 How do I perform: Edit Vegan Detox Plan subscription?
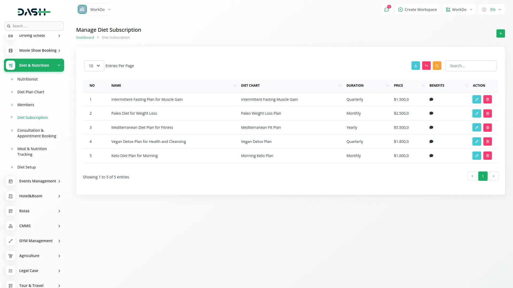[476, 142]
